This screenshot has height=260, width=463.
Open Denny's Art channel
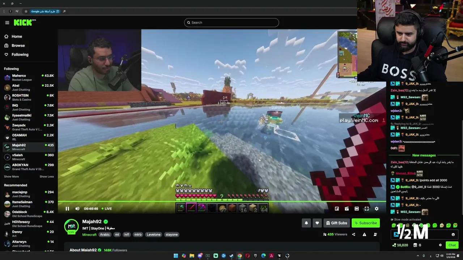pyautogui.click(x=29, y=234)
